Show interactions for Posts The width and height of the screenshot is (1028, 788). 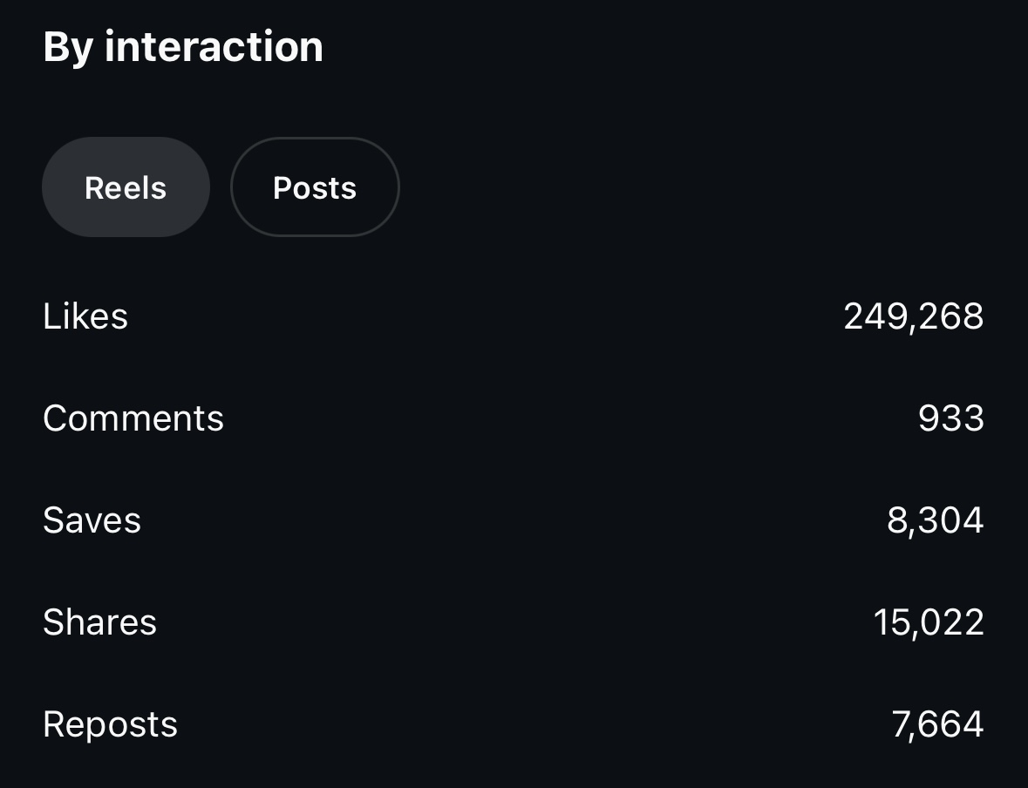(x=315, y=187)
